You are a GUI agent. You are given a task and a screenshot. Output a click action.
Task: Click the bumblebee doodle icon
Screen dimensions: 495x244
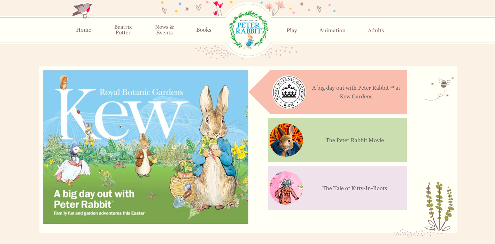point(443,83)
